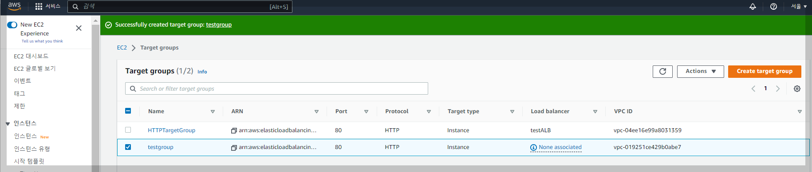Open the Seoul region dropdown
Screen dimensions: 812x172
799,7
